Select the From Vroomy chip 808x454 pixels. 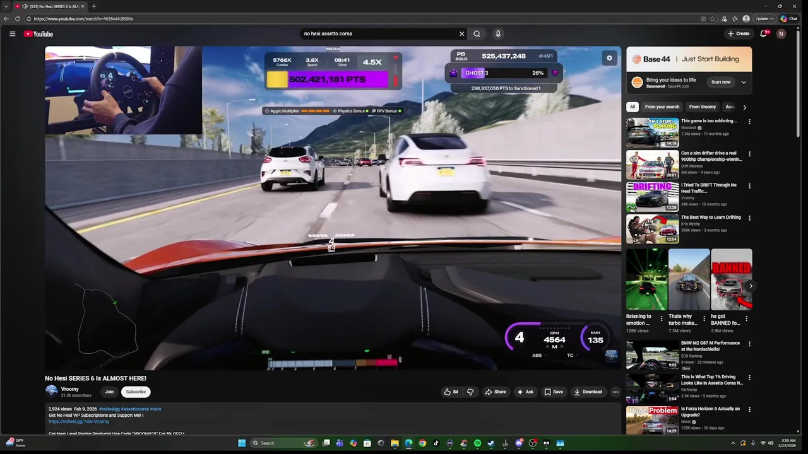703,107
